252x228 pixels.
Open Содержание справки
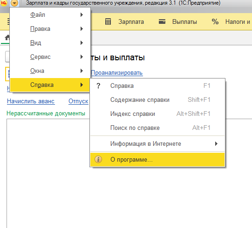click(x=157, y=100)
